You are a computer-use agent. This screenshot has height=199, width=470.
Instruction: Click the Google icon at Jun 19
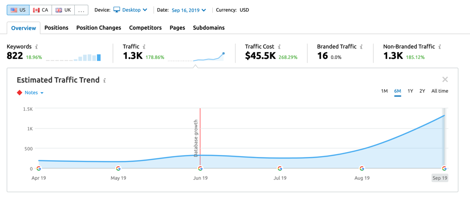[x=200, y=168]
